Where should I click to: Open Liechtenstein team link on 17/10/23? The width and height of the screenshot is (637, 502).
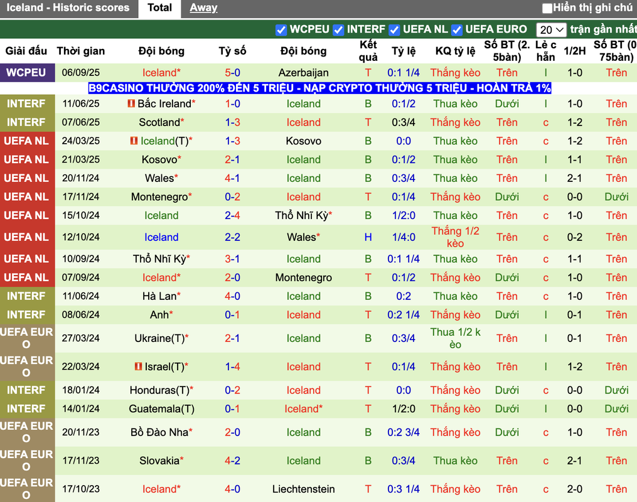[x=304, y=489]
